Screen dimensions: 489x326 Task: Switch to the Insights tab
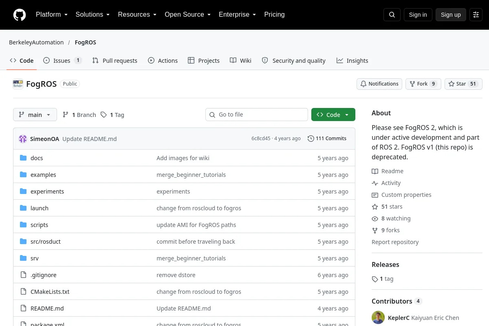click(352, 61)
